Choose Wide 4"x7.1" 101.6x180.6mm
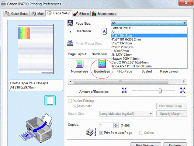This screenshot has height=146, width=194. tap(149, 66)
